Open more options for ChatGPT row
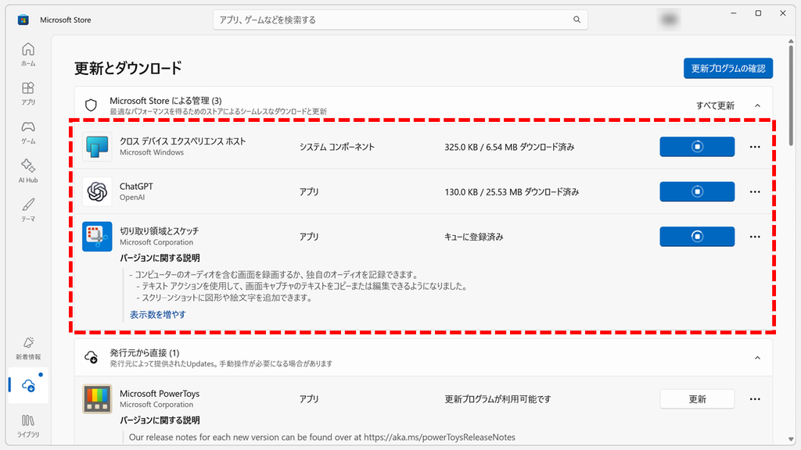 tap(755, 192)
